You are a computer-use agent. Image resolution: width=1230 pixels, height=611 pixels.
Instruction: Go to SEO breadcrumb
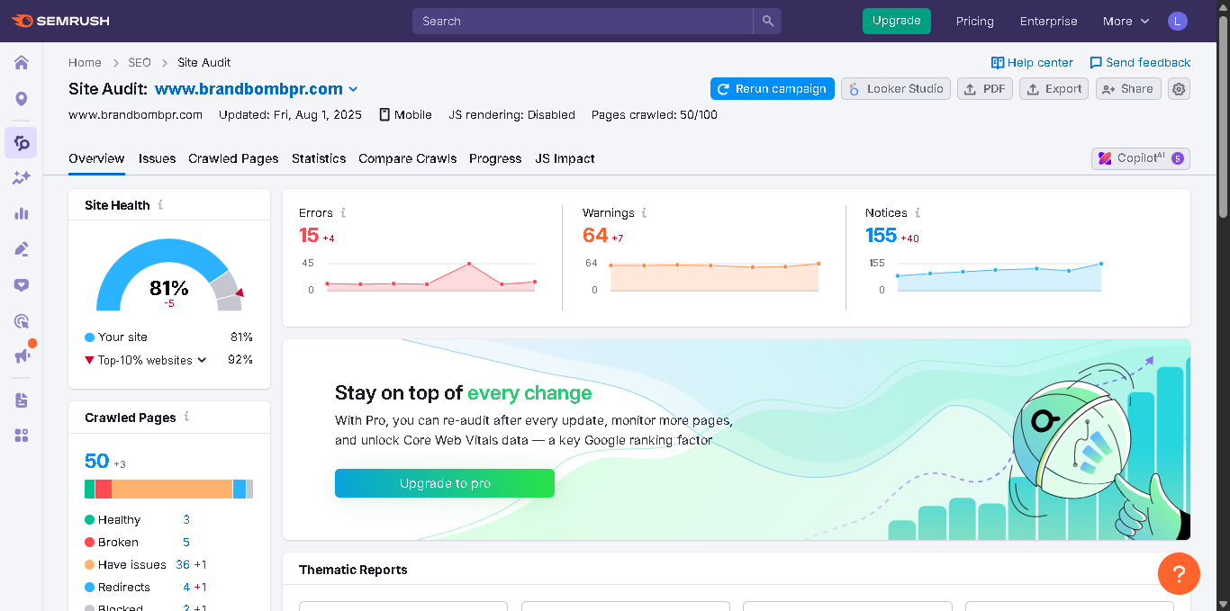click(x=140, y=62)
